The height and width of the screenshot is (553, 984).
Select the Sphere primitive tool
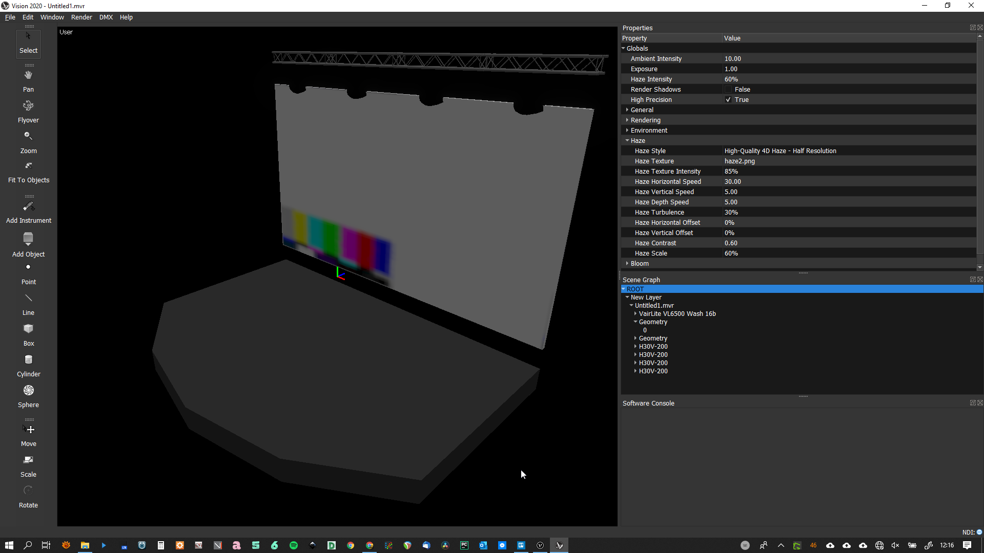[28, 395]
